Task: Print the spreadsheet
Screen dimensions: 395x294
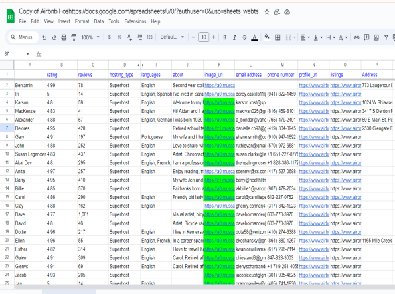Action: pyautogui.click(x=64, y=37)
